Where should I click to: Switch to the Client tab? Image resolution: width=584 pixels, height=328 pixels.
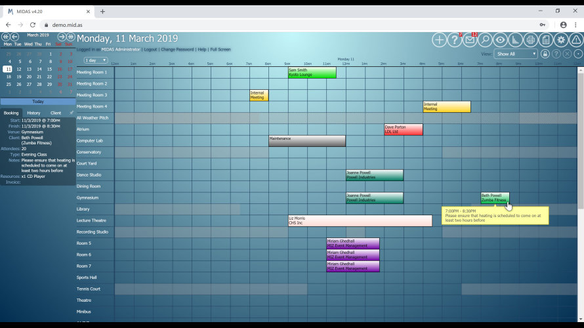[x=56, y=113]
